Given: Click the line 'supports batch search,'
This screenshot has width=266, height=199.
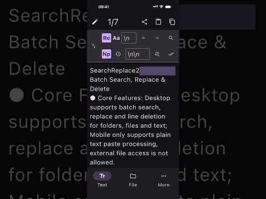Looking at the screenshot, I should (x=125, y=107).
